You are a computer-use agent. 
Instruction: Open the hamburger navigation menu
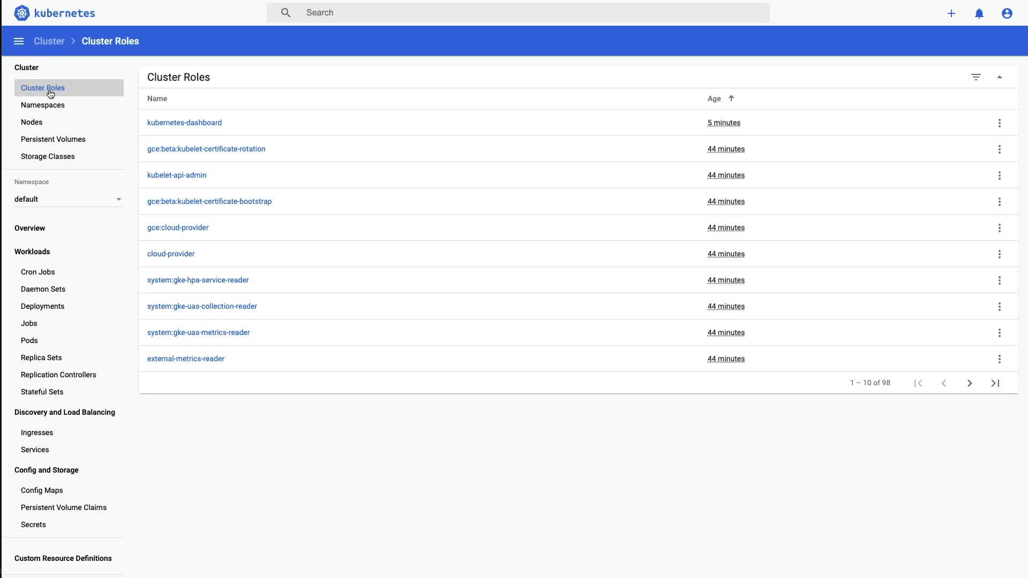click(x=19, y=41)
